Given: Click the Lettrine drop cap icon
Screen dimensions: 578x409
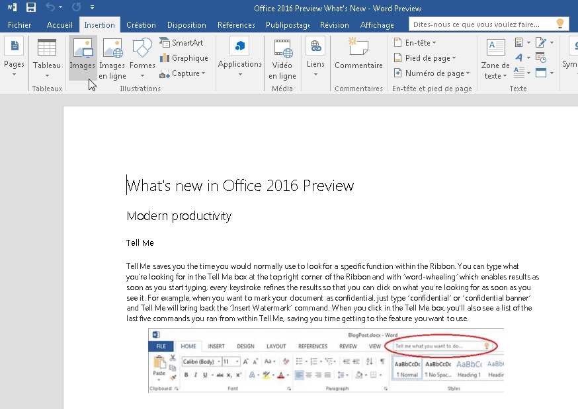Looking at the screenshot, I should pos(518,72).
